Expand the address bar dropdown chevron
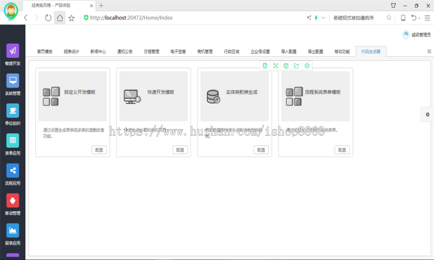The width and height of the screenshot is (434, 260). click(x=323, y=18)
